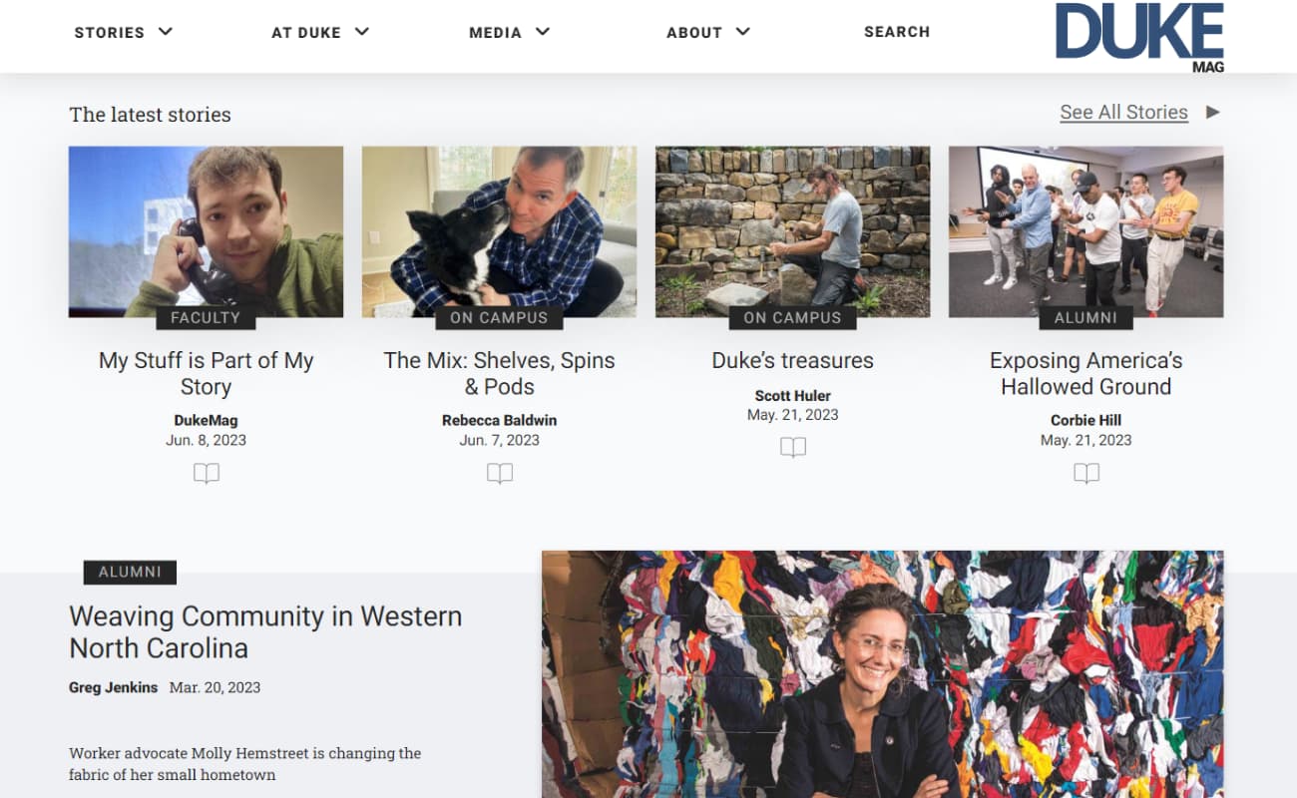
Task: Open the stone wall photo thumbnail
Action: [x=792, y=231]
